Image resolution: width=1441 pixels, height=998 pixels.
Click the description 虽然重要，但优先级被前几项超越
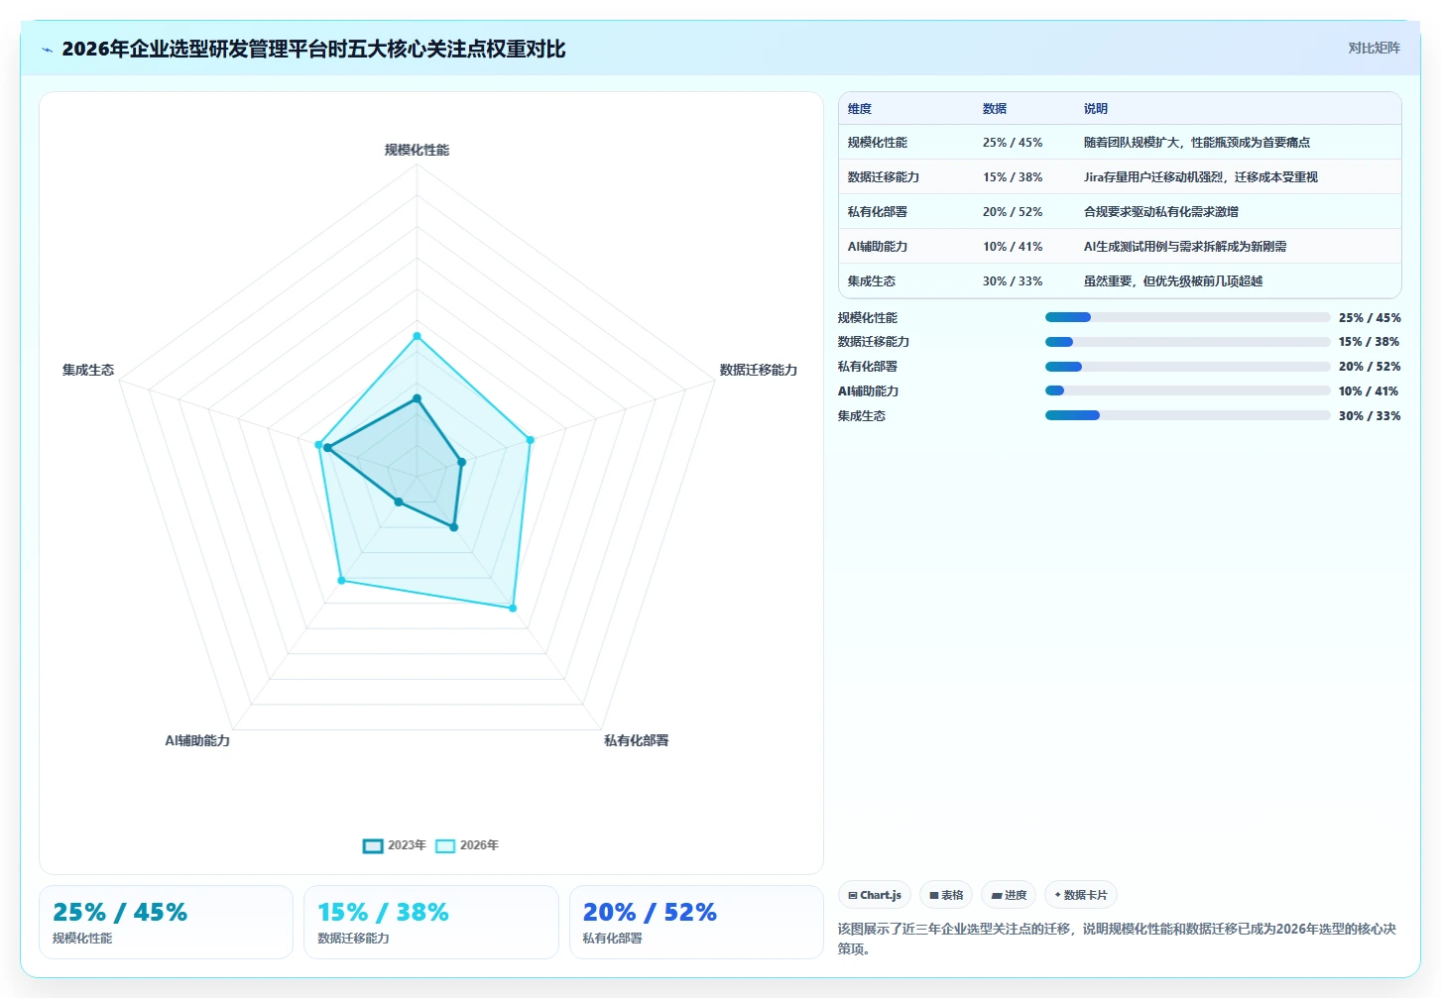click(1173, 281)
